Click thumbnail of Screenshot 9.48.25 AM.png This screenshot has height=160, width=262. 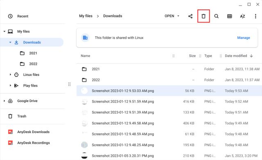point(84,145)
